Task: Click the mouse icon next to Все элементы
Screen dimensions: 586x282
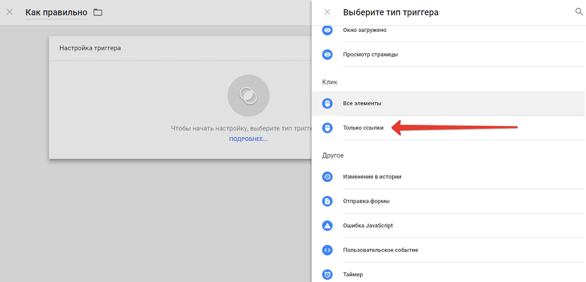Action: pos(328,103)
